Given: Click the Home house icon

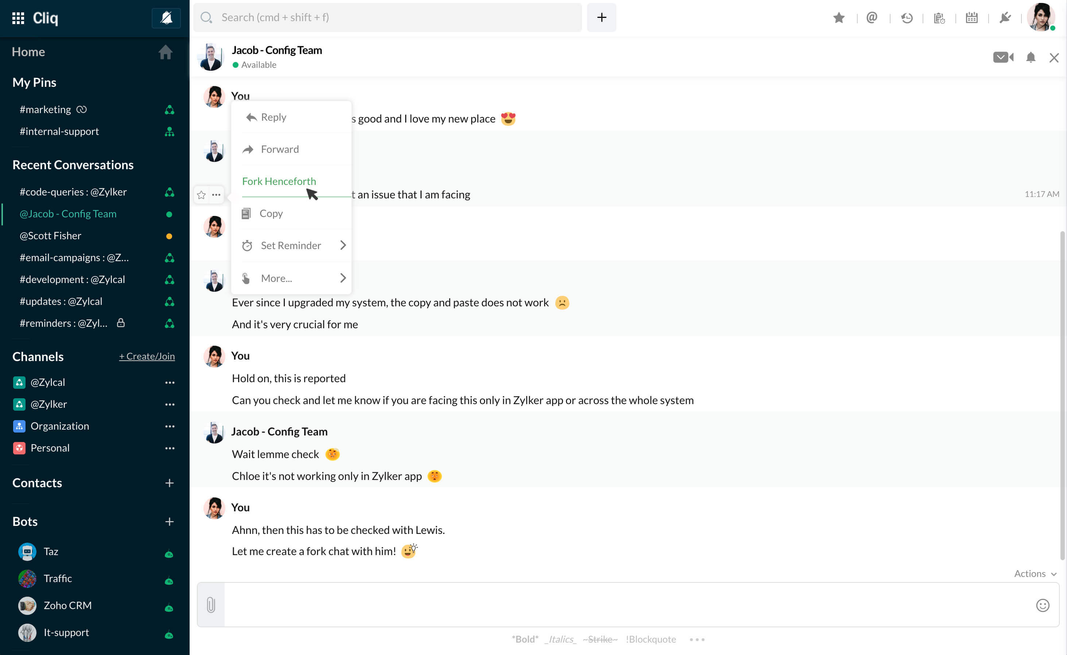Looking at the screenshot, I should (166, 52).
